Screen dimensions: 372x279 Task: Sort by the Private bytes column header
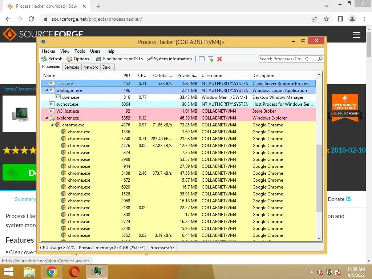coord(187,76)
